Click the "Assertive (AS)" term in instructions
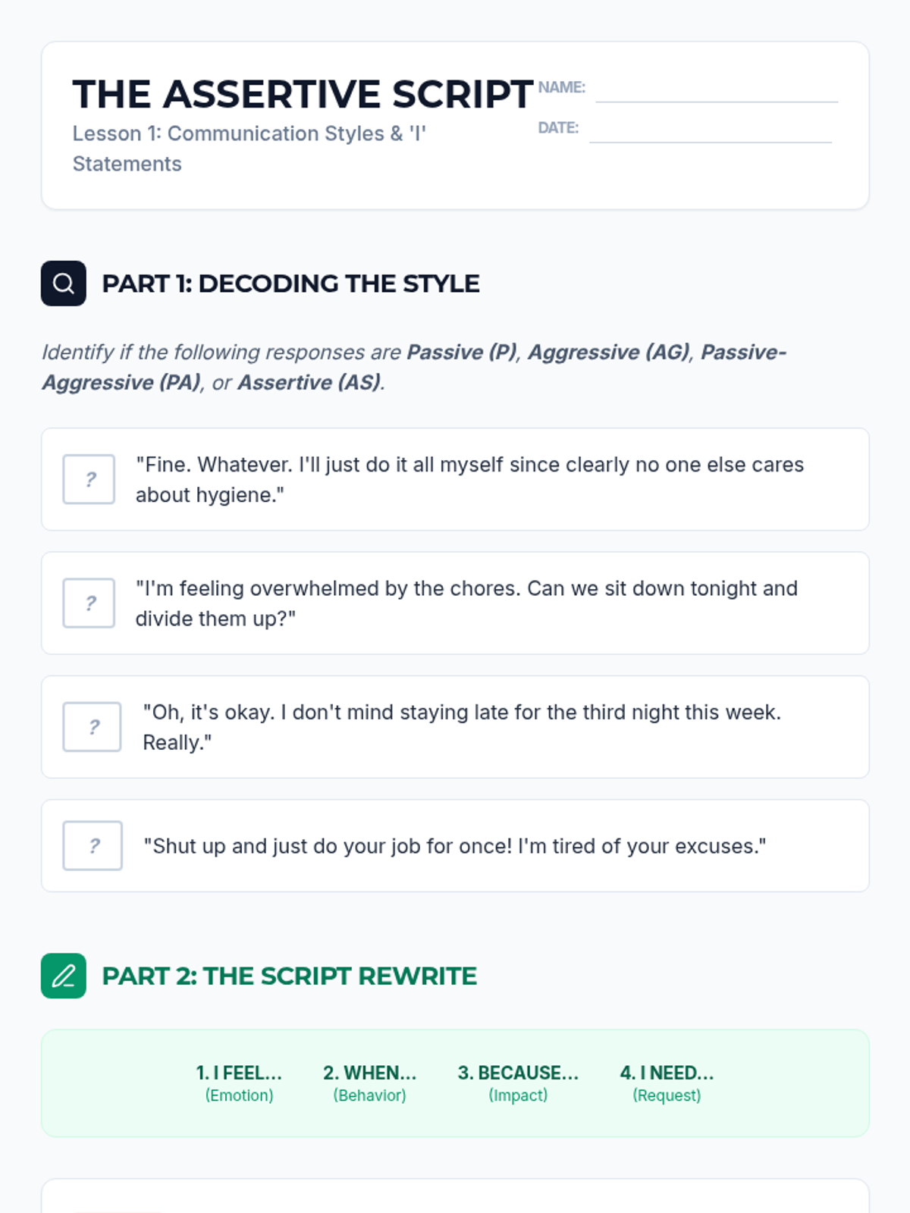This screenshot has width=910, height=1213. pyautogui.click(x=309, y=383)
